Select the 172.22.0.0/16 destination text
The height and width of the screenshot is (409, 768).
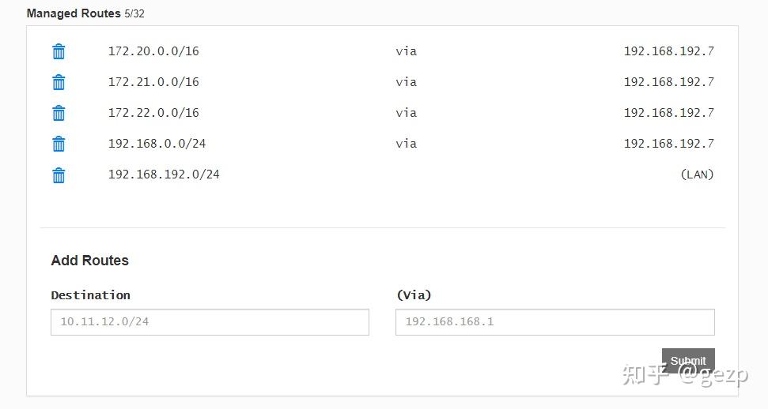pyautogui.click(x=153, y=113)
